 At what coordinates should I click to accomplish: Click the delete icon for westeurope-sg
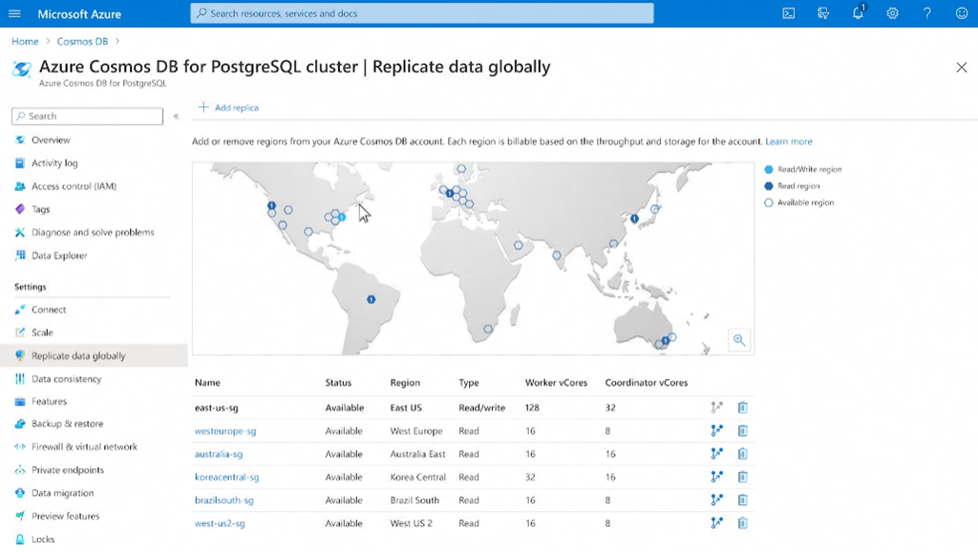742,431
